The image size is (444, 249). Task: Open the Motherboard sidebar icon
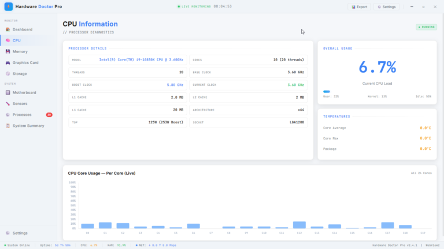pyautogui.click(x=8, y=93)
